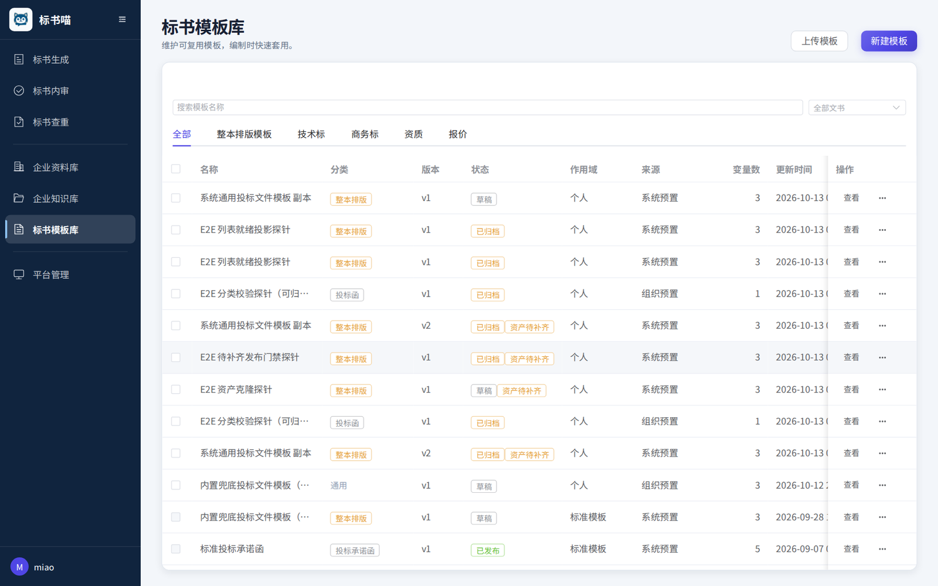Click the 名称 column header
938x586 pixels.
point(209,169)
